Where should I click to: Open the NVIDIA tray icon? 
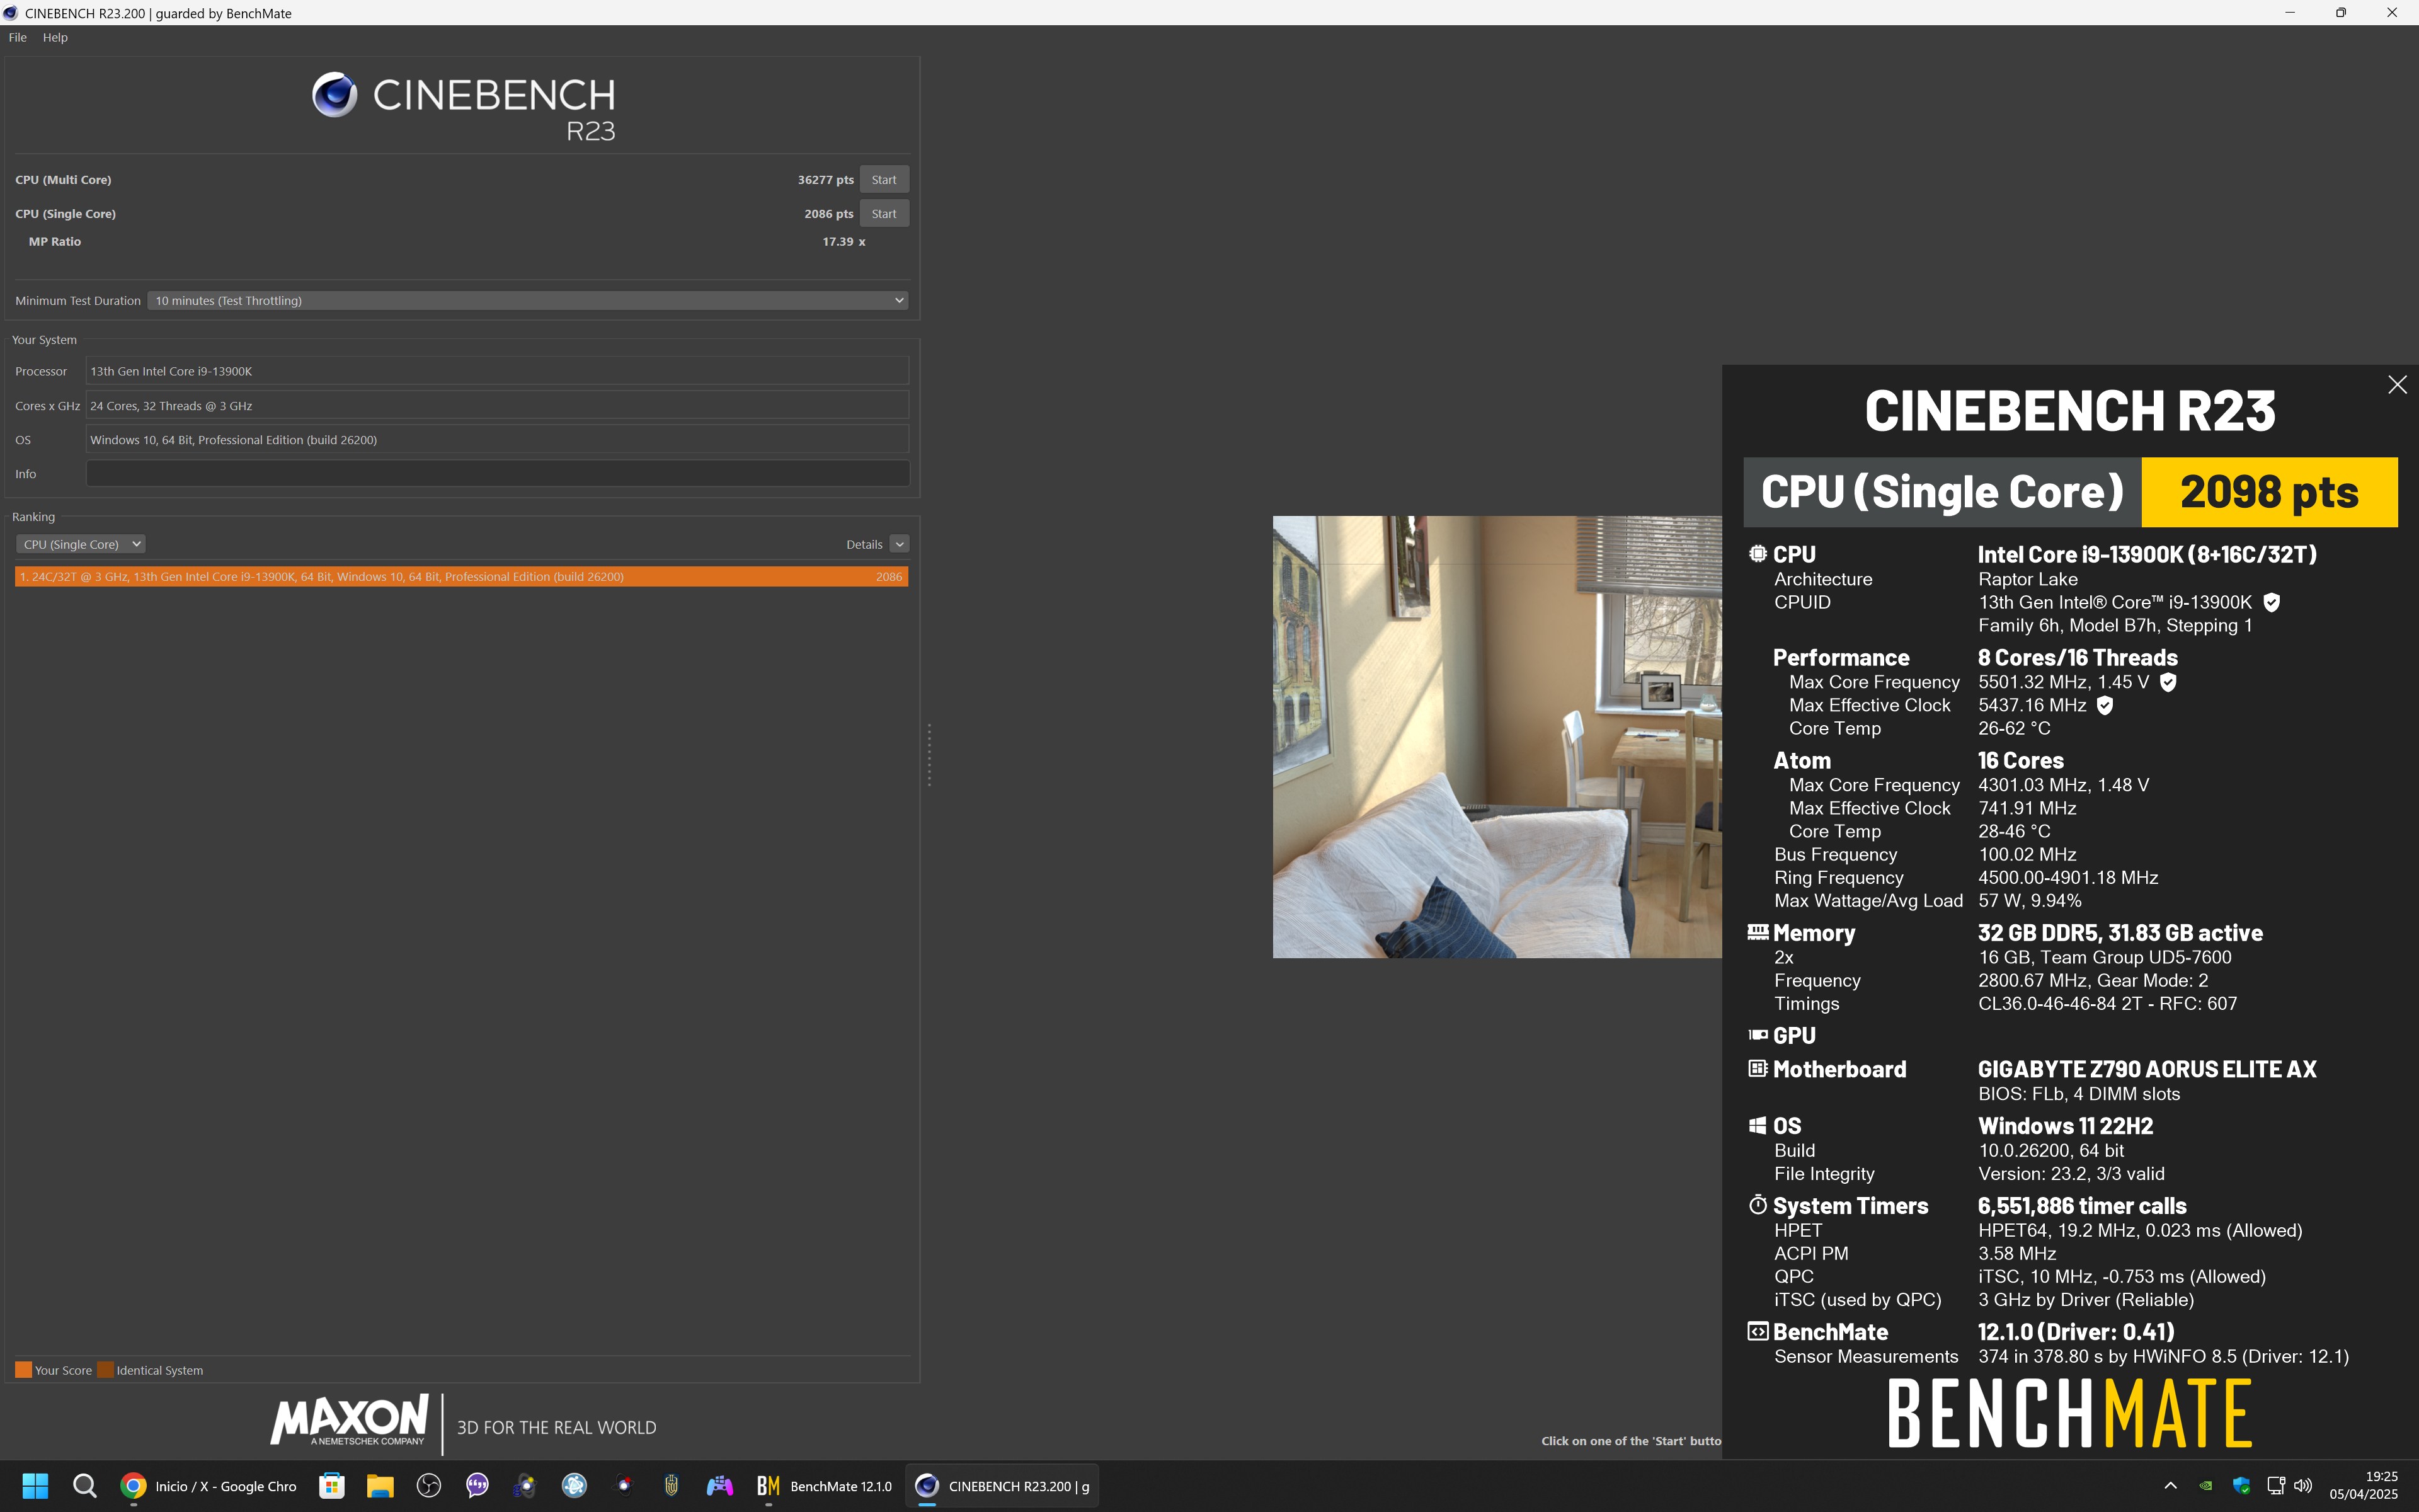point(2205,1486)
